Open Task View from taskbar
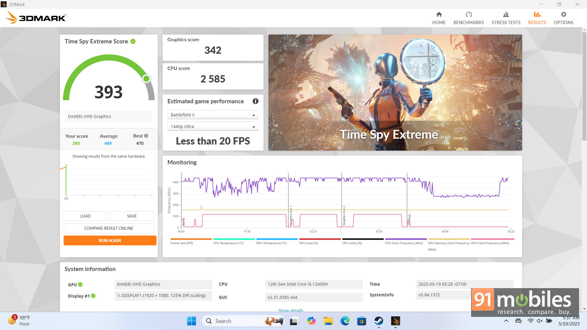 [294, 321]
